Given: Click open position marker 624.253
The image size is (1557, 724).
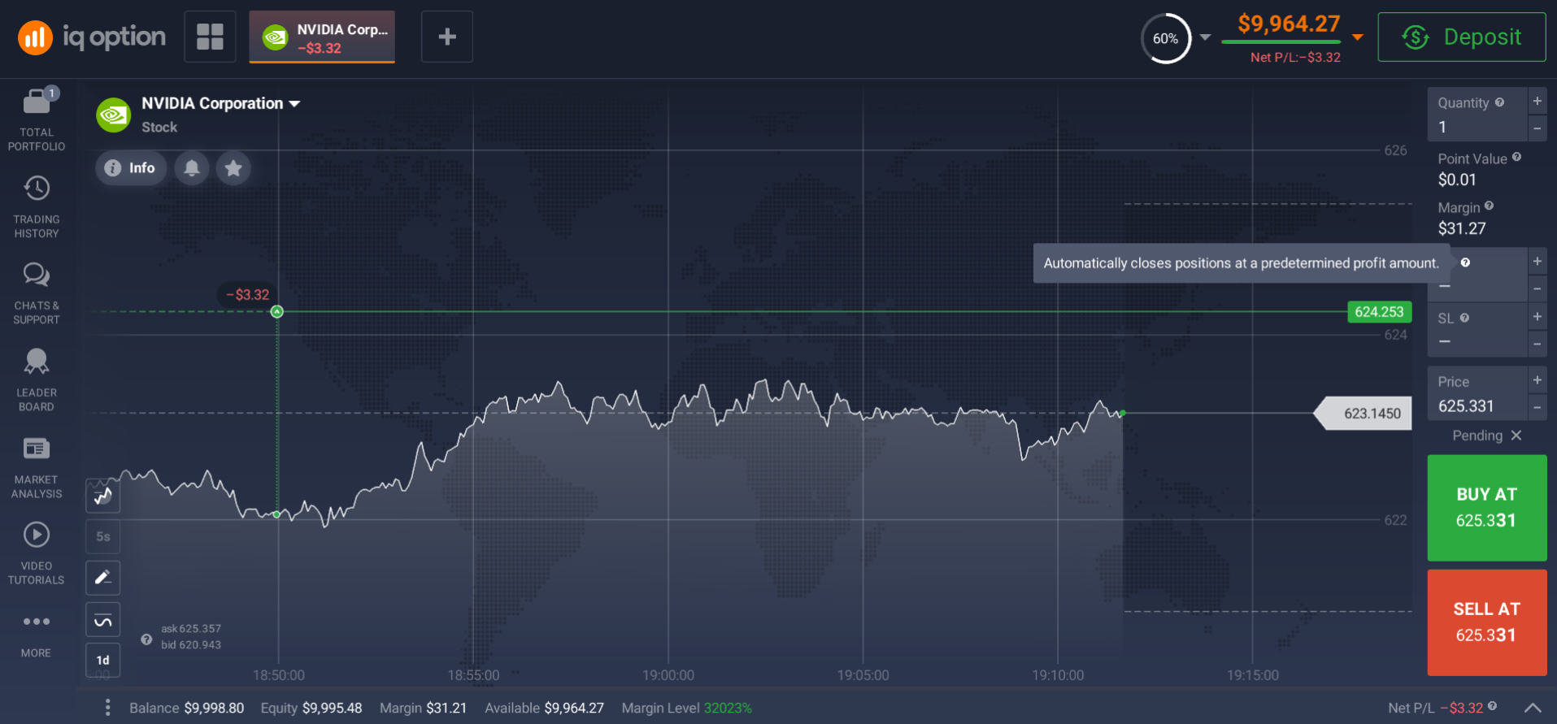Looking at the screenshot, I should pos(1379,312).
